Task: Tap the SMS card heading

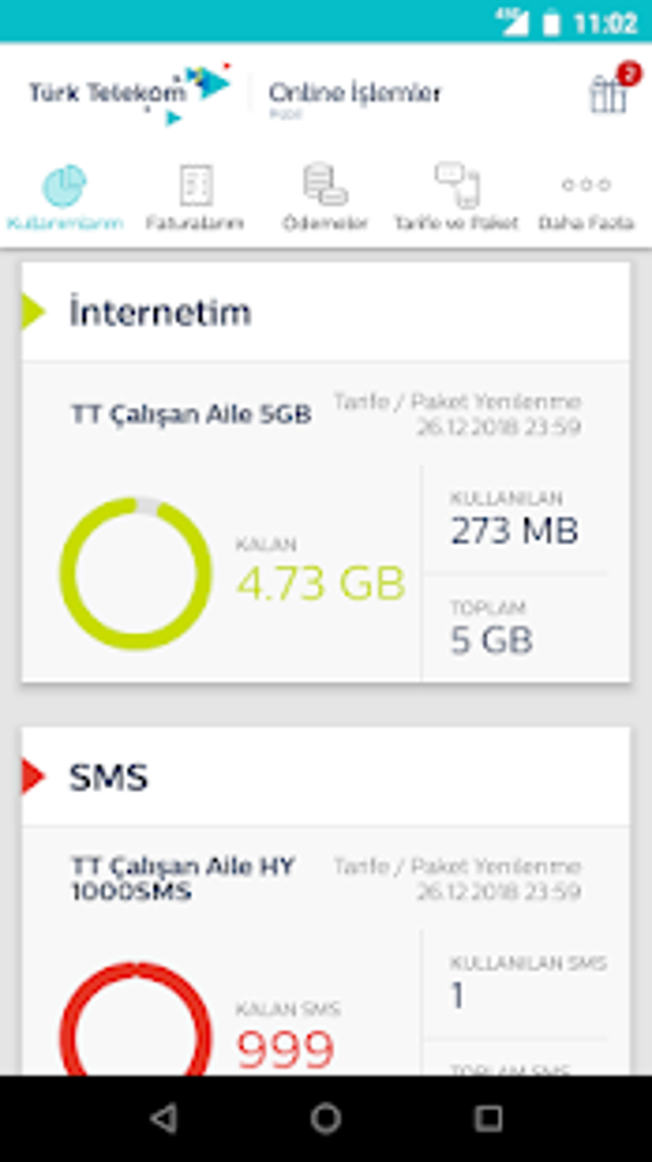Action: click(109, 777)
